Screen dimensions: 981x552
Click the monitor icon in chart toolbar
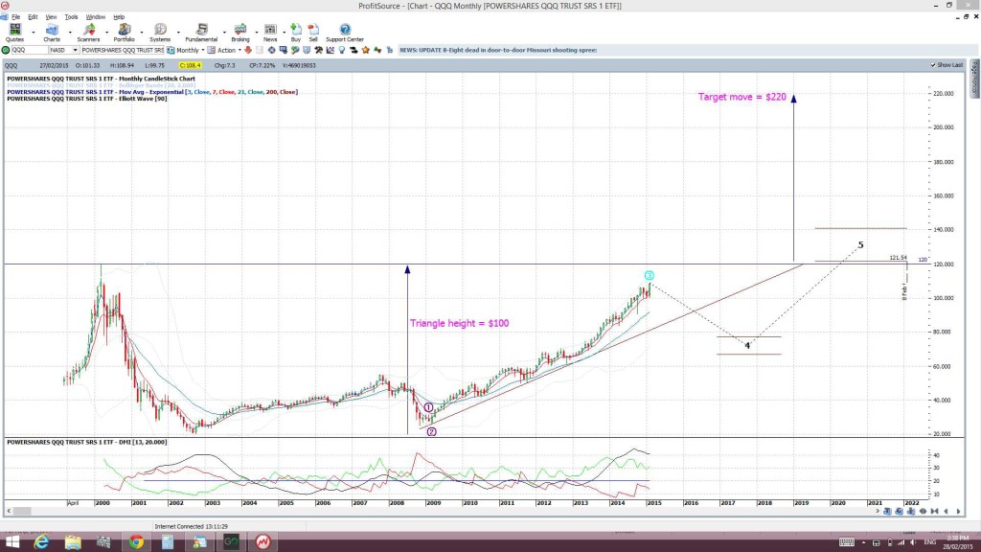[x=284, y=50]
